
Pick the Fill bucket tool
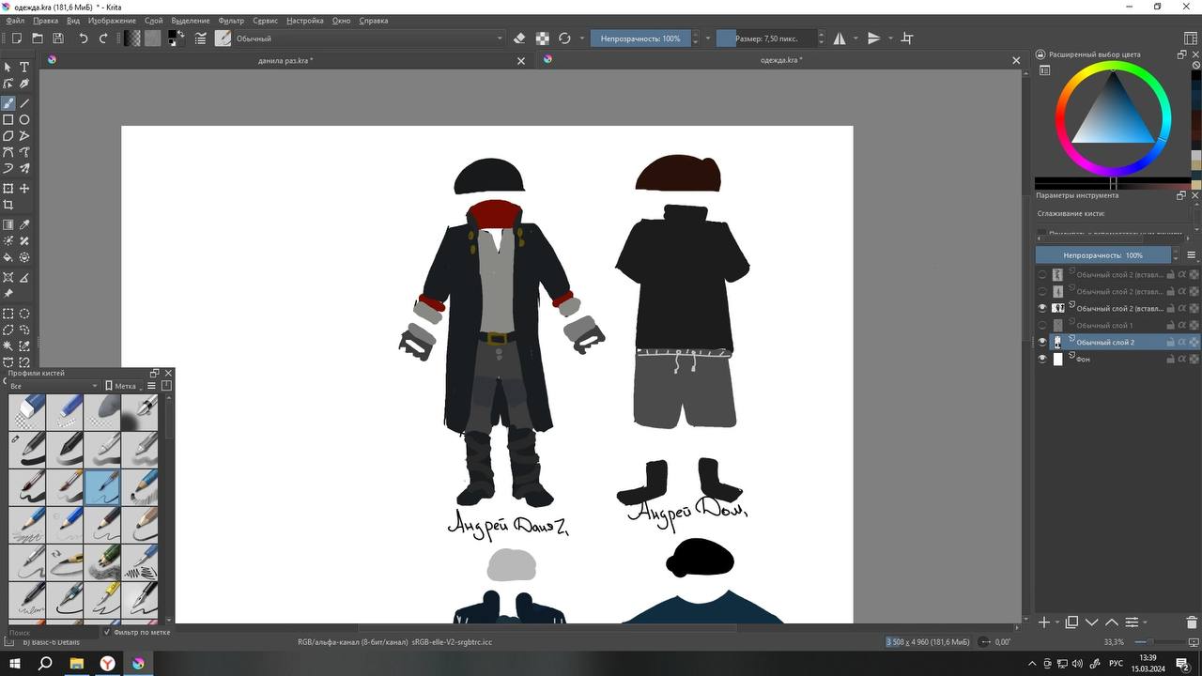pos(8,257)
